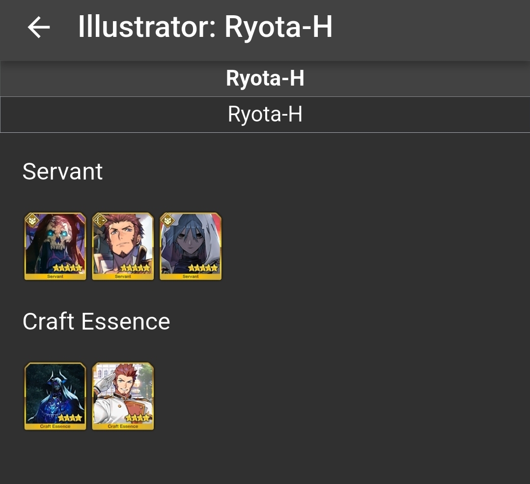Image resolution: width=530 pixels, height=484 pixels.
Task: Click 'Servant' label under skull card
Action: [55, 276]
